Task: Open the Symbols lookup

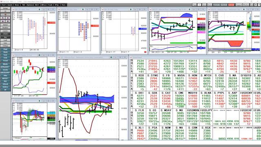Action: (x=224, y=5)
